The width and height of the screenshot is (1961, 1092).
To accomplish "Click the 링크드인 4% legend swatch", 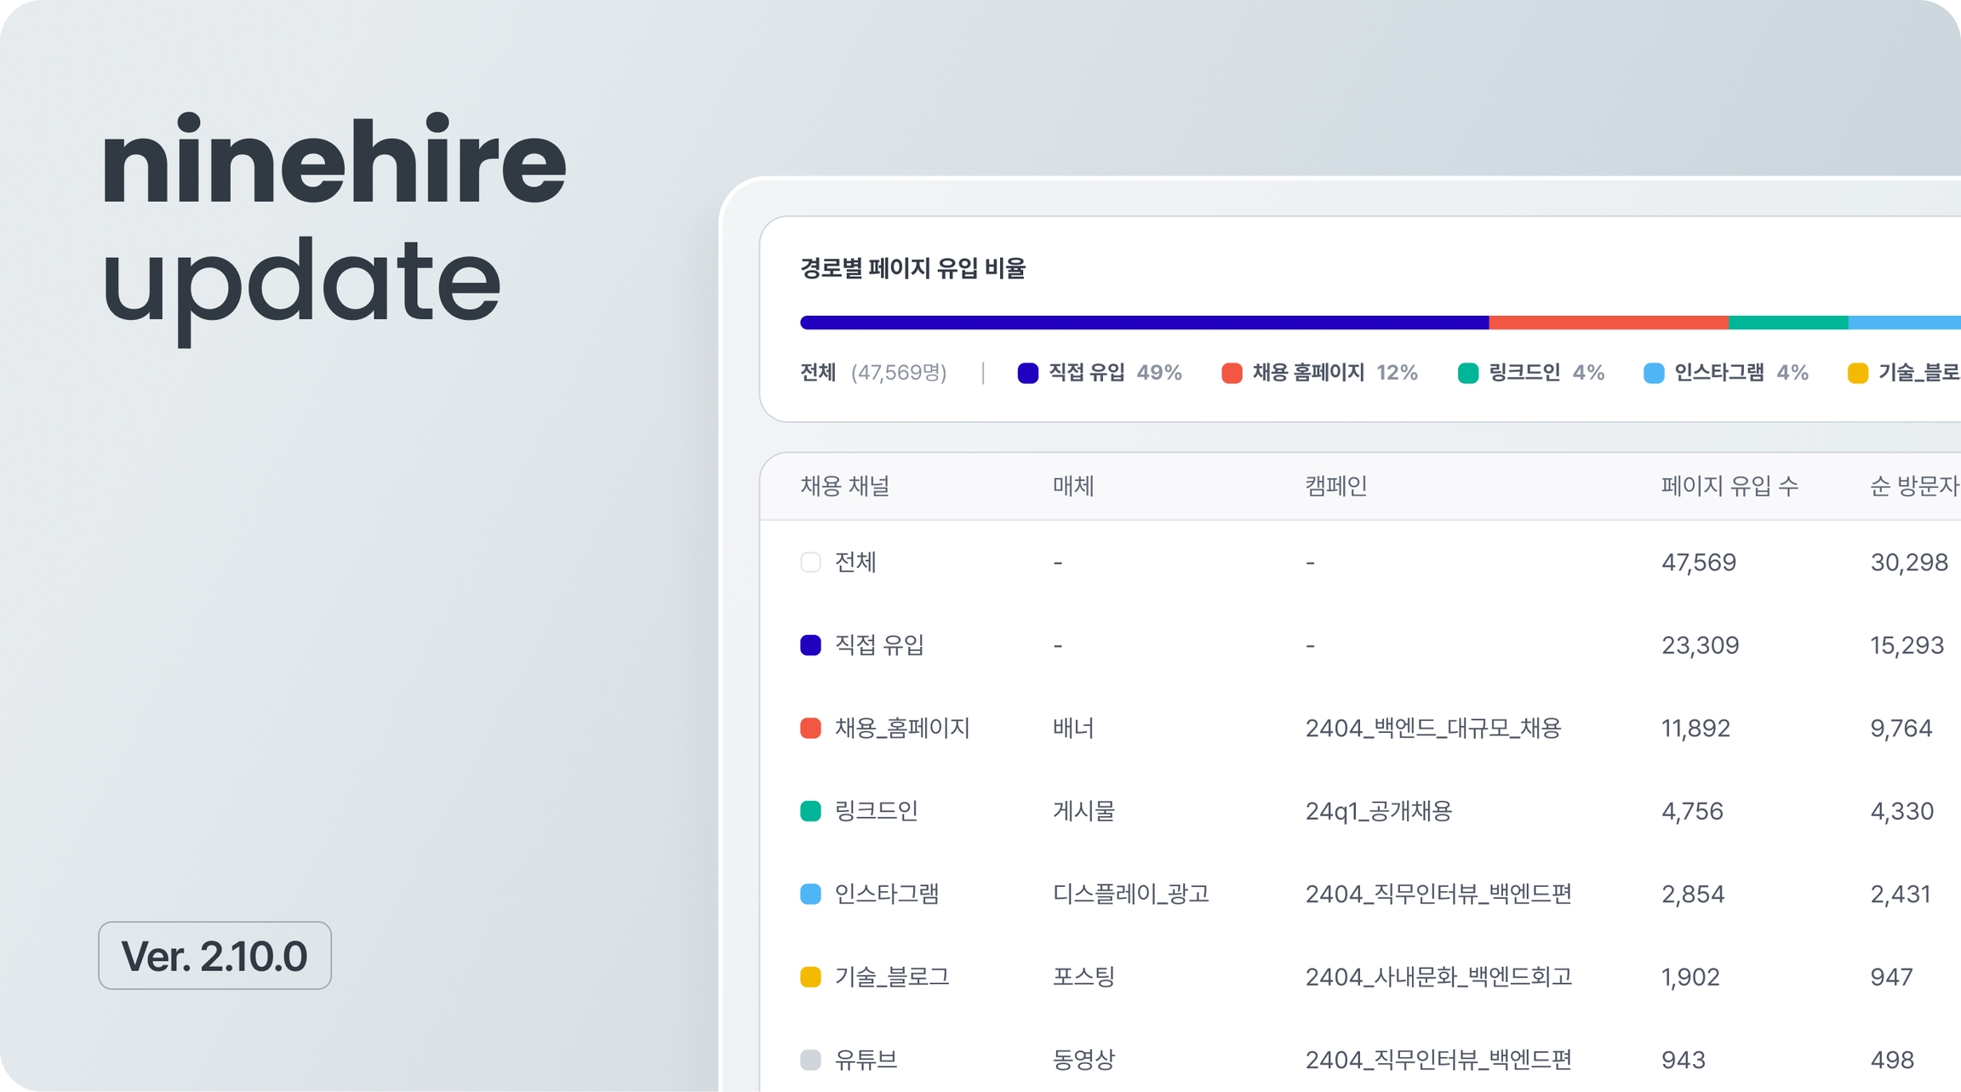I will click(1467, 373).
